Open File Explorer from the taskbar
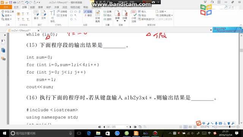The height and width of the screenshot is (137, 243). click(98, 133)
